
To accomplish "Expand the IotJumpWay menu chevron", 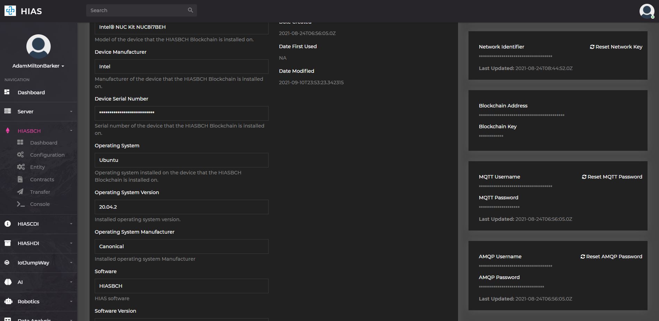I will click(71, 263).
